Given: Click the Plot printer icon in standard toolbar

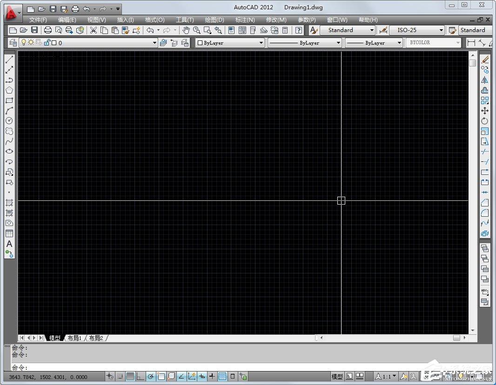Looking at the screenshot, I should coord(48,30).
